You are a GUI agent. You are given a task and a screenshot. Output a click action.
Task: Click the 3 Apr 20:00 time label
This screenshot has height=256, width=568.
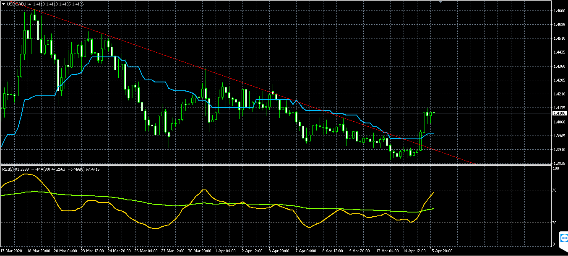coord(279,251)
